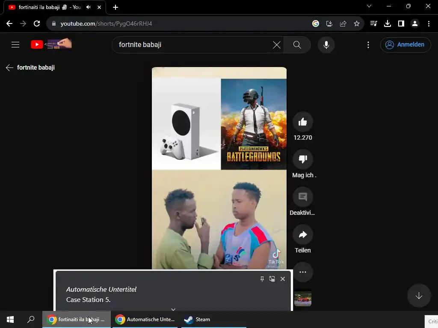Bookmark this page with the star
Viewport: 438px width, 328px height.
pyautogui.click(x=357, y=24)
